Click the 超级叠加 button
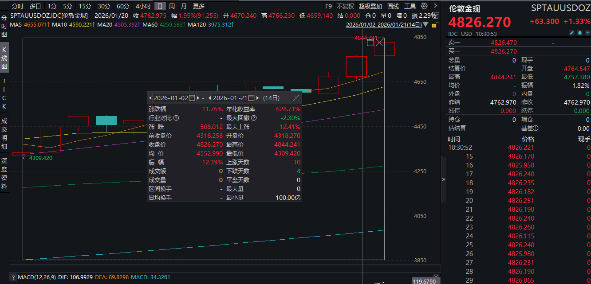Screen dimensions: 591x284 click(370, 6)
